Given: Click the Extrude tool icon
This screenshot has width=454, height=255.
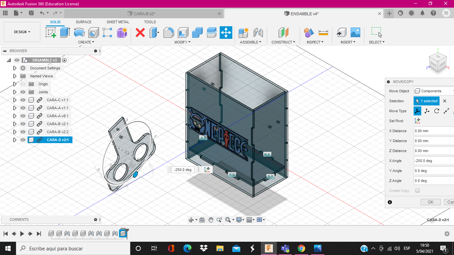Looking at the screenshot, I should (x=65, y=33).
